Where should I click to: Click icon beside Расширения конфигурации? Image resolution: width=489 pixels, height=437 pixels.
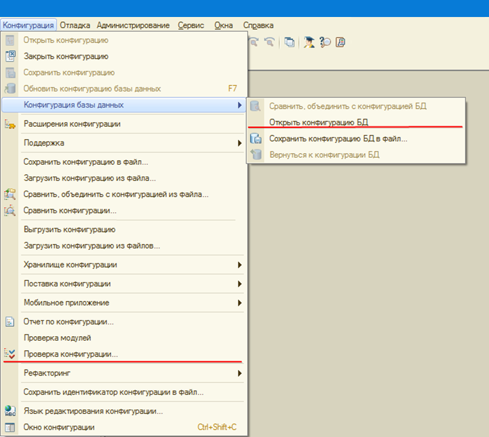(x=10, y=124)
